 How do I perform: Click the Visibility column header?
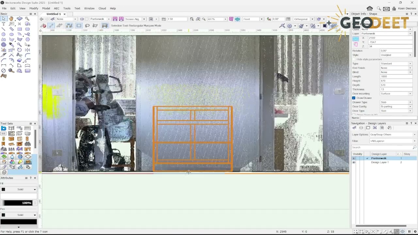tap(357, 154)
